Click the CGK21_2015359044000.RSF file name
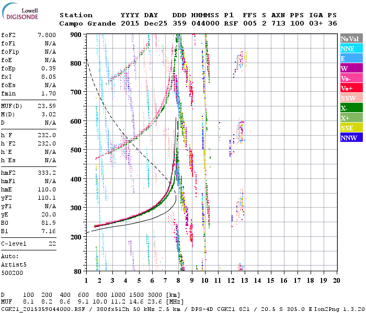 pyautogui.click(x=43, y=309)
